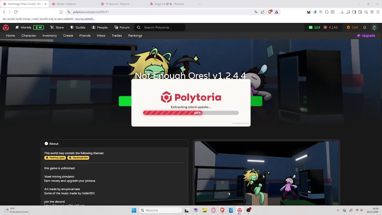Viewport: 382px width, 215px height.
Task: Open Brave Shields icon in address bar
Action: pyautogui.click(x=270, y=12)
